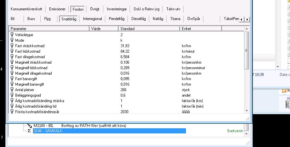Viewport: 290px width, 147px height.
Task: Click lightbulb icon for Första kostnadsförändringsår
Action: point(12,111)
